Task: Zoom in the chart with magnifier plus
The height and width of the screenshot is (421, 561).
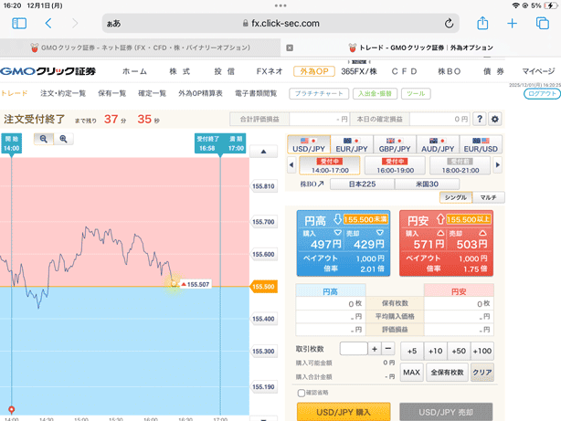Action: pyautogui.click(x=63, y=139)
